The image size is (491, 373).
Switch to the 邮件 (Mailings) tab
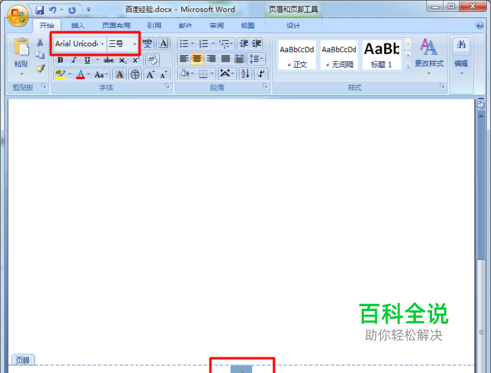(x=186, y=26)
